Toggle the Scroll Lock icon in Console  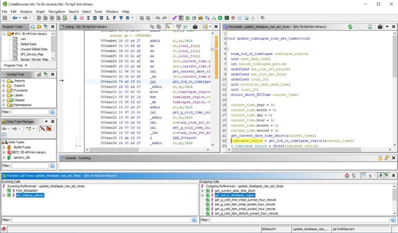point(380,158)
